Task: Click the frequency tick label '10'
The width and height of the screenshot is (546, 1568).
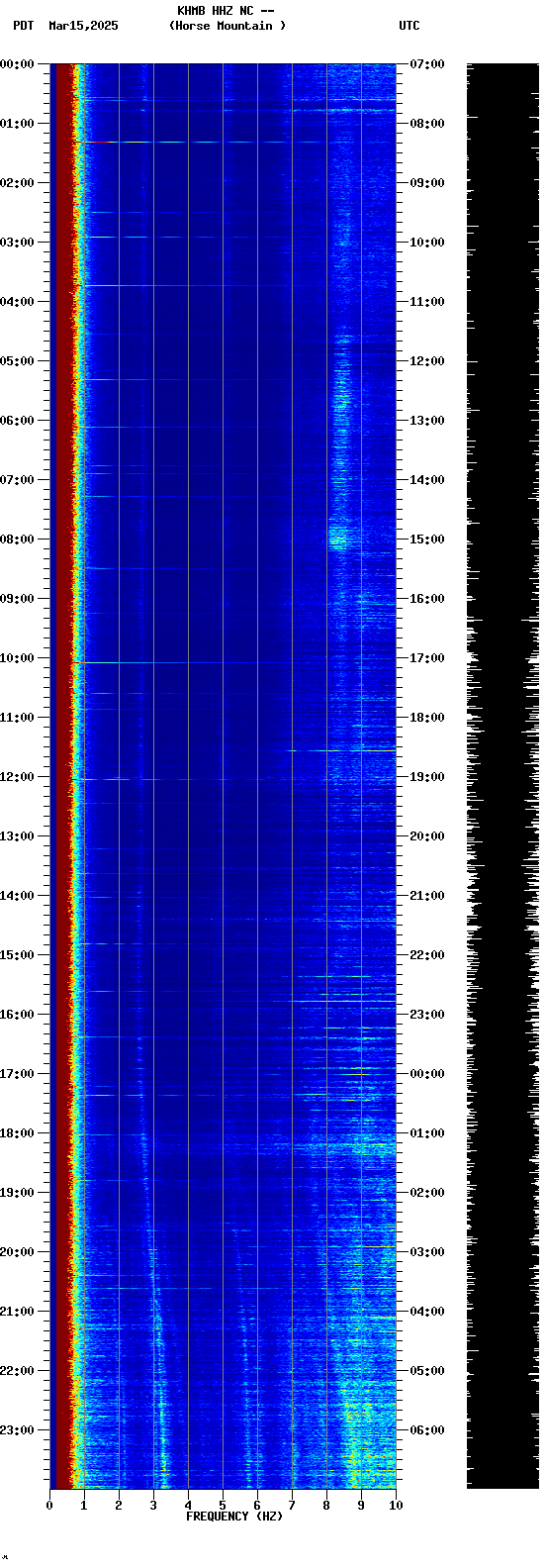Action: pyautogui.click(x=396, y=1506)
